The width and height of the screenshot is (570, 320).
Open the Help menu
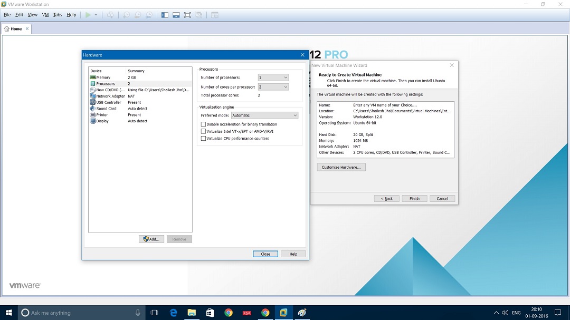(x=71, y=15)
